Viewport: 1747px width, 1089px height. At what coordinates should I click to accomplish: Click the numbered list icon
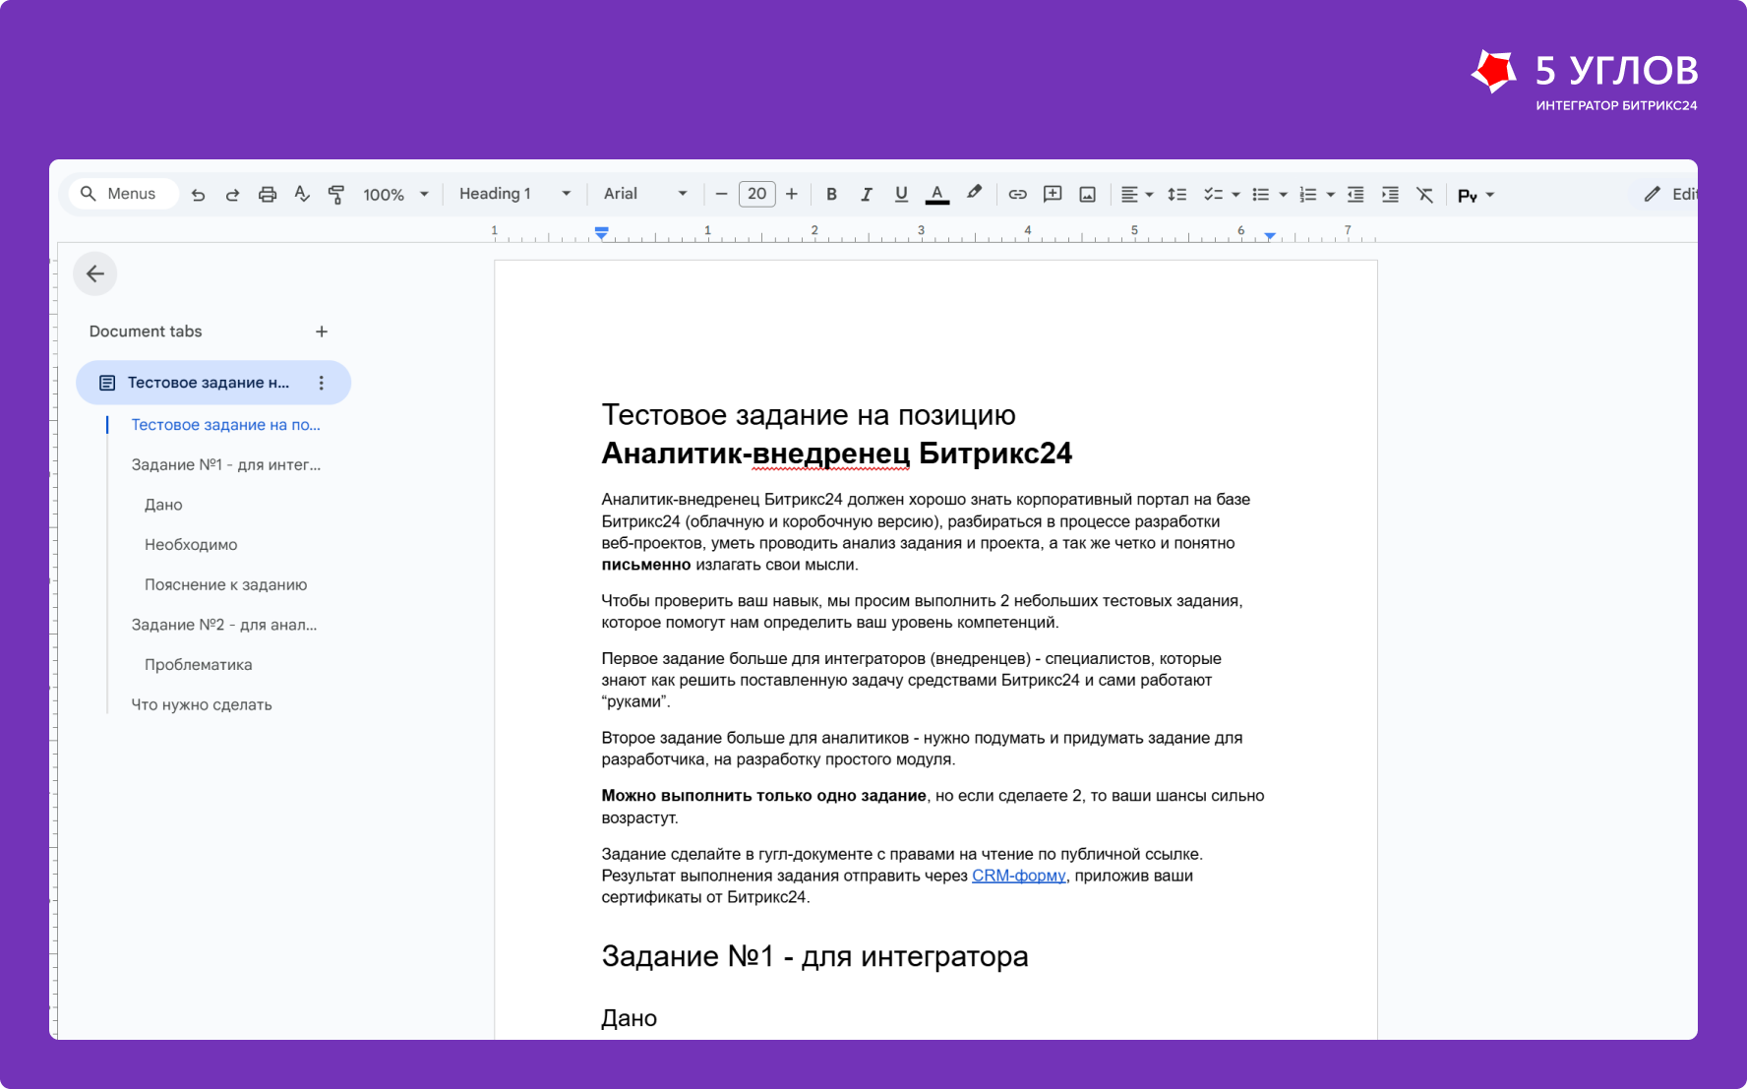(1308, 195)
